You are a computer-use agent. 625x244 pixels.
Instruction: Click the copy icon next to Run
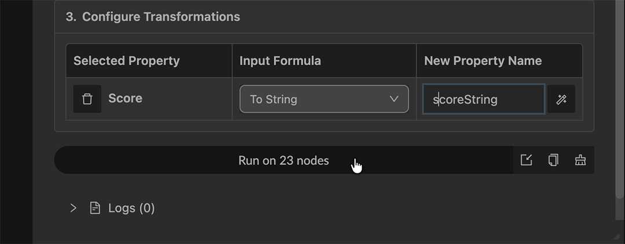[x=553, y=160]
